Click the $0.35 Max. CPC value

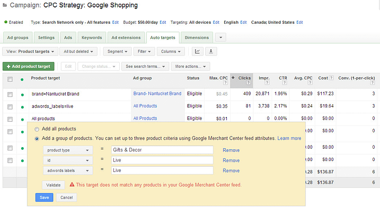222,106
